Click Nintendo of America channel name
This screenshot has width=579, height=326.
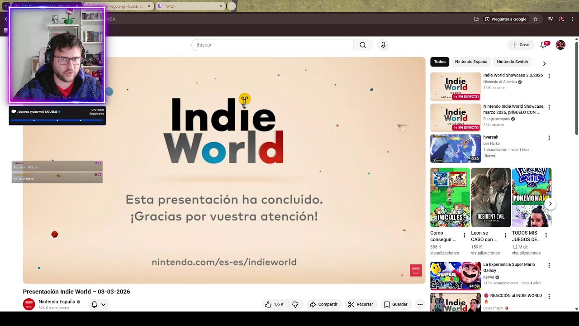point(500,82)
